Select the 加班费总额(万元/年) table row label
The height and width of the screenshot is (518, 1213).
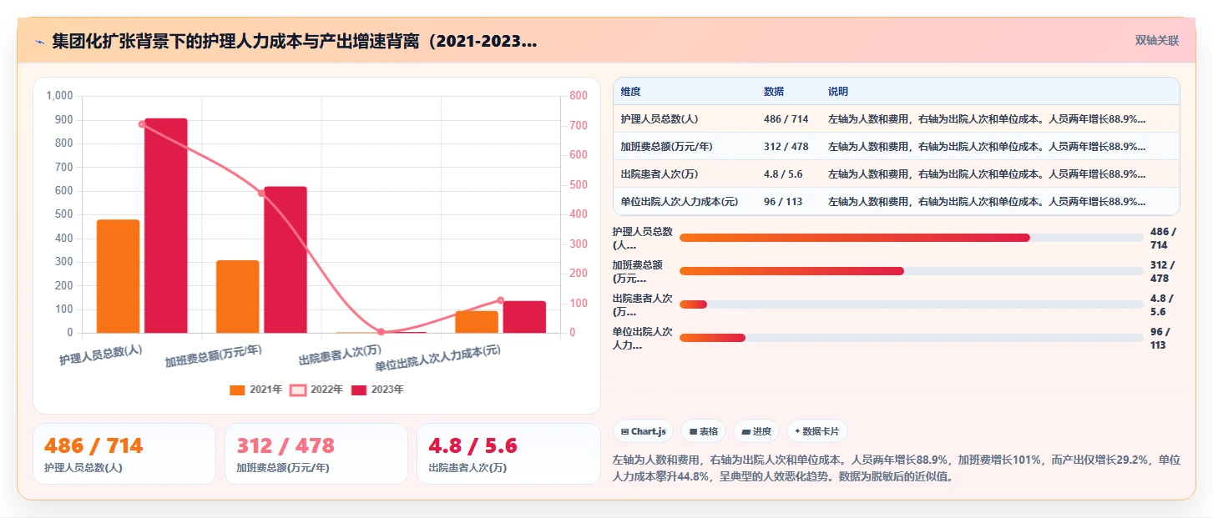[x=667, y=146]
